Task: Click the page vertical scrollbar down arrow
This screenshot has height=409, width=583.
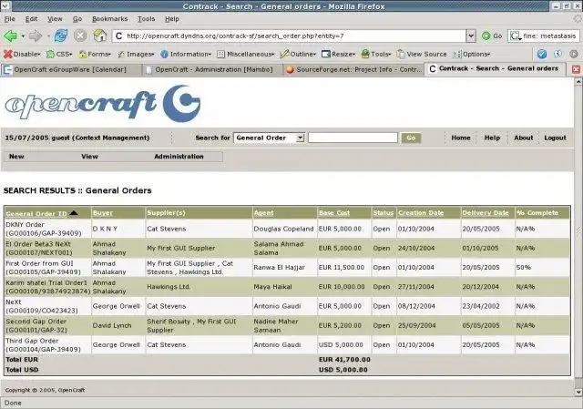Action: click(578, 392)
